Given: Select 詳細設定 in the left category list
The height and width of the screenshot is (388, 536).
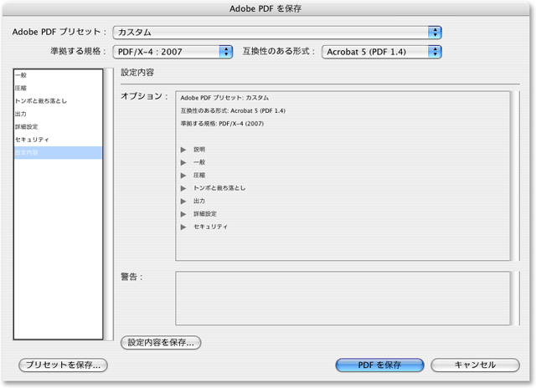Looking at the screenshot, I should tap(26, 127).
